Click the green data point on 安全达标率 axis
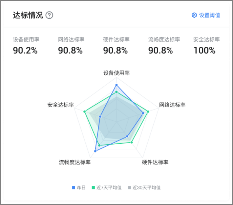Viewport: 233px width, 205px height. pos(85,111)
